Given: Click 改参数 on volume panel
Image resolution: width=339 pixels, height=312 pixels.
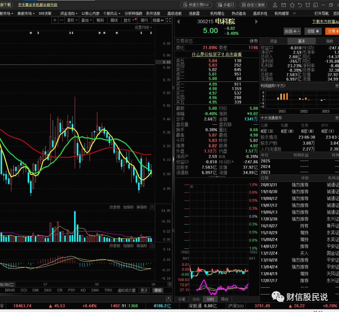Looking at the screenshot, I should click(x=115, y=207).
